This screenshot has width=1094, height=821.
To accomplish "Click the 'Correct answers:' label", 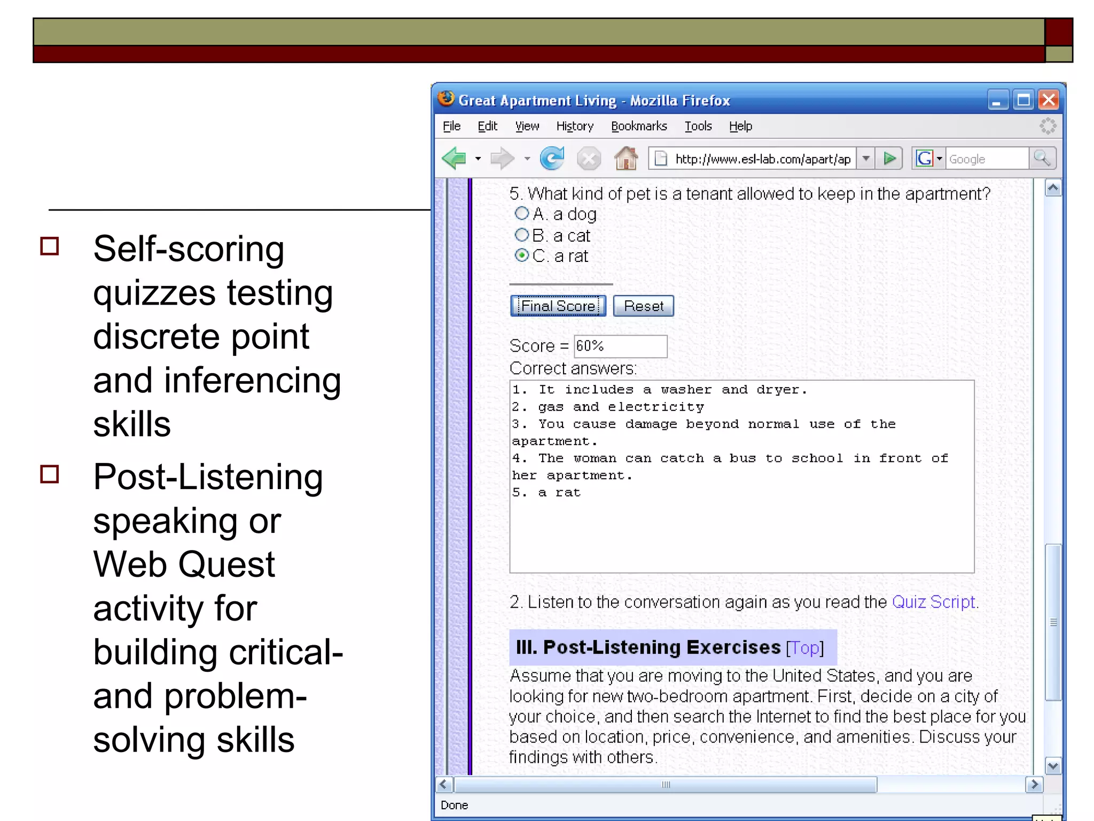I will click(x=573, y=368).
